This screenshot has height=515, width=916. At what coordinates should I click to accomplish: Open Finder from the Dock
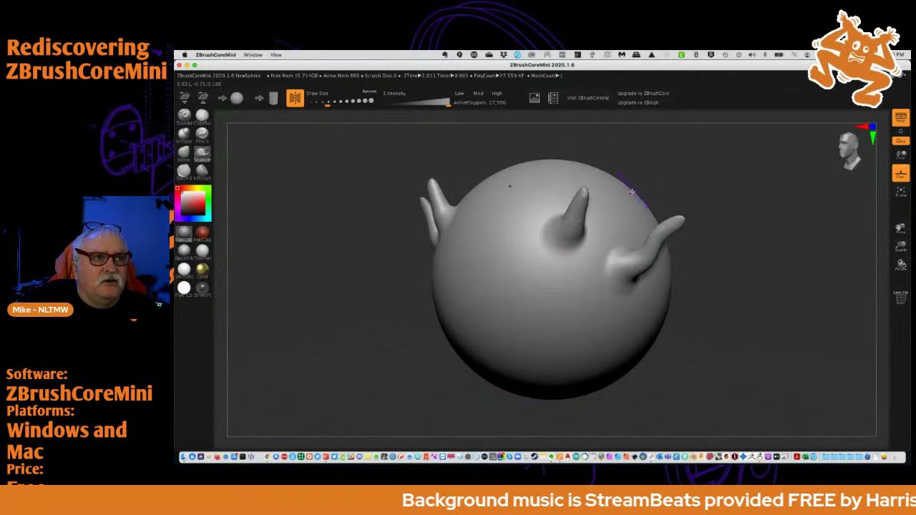coord(184,457)
